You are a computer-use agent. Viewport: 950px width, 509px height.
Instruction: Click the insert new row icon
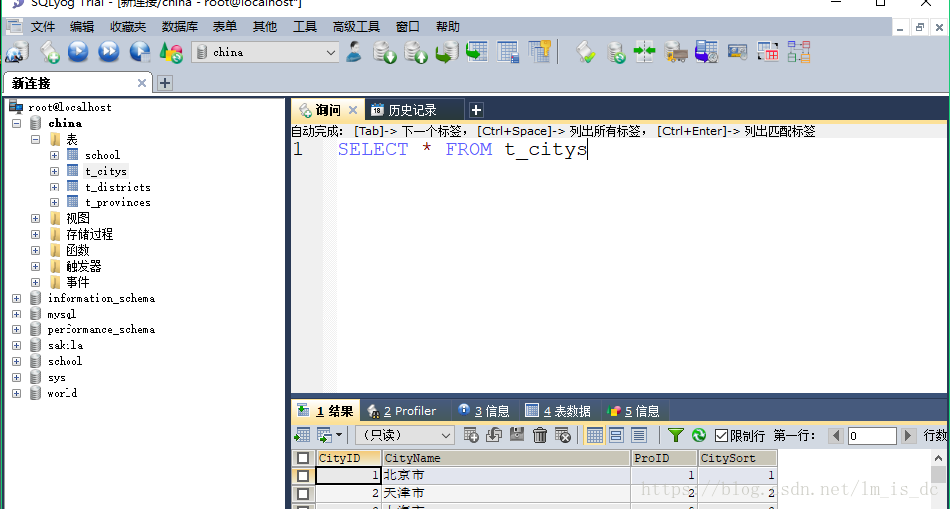point(471,435)
